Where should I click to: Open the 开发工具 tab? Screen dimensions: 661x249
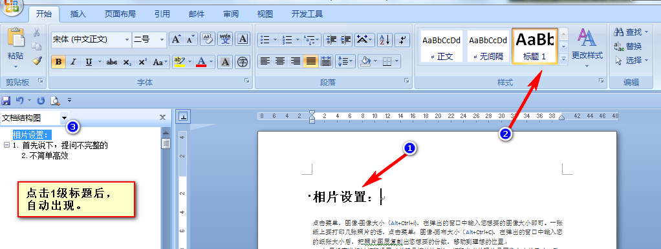pos(307,14)
